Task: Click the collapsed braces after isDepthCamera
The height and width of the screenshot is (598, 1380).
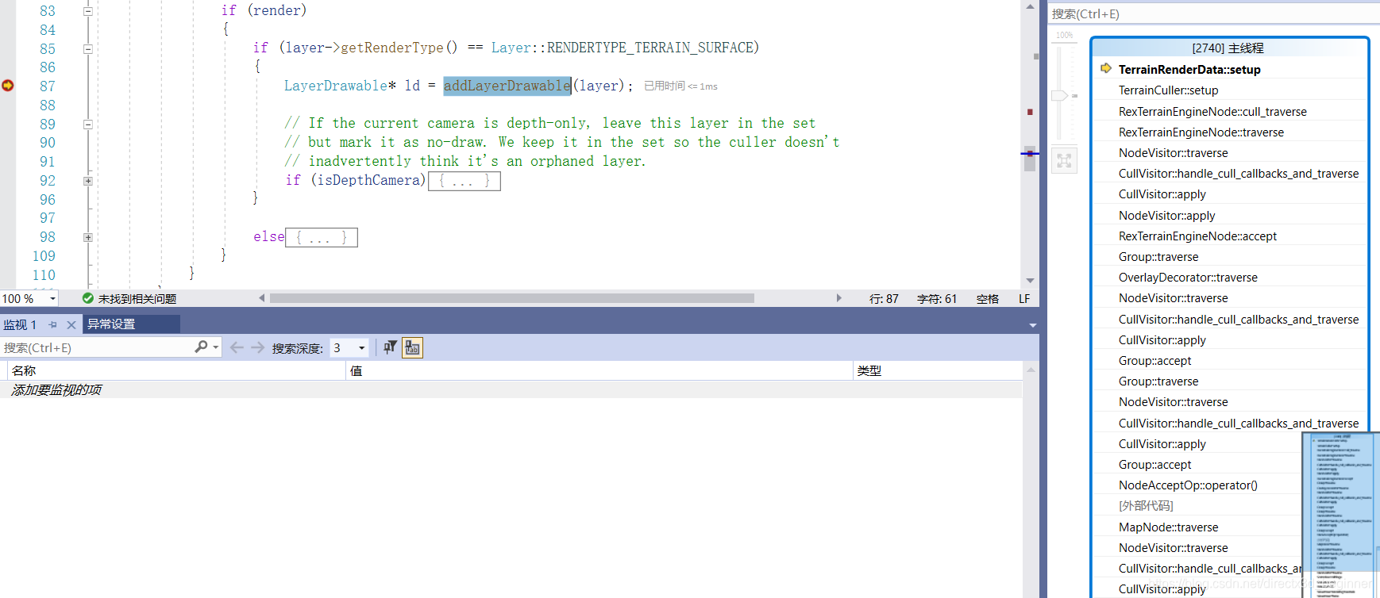Action: point(464,181)
